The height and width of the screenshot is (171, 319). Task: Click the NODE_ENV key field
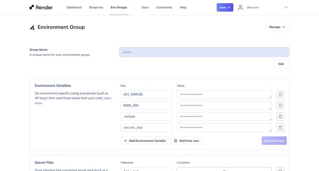tap(146, 106)
